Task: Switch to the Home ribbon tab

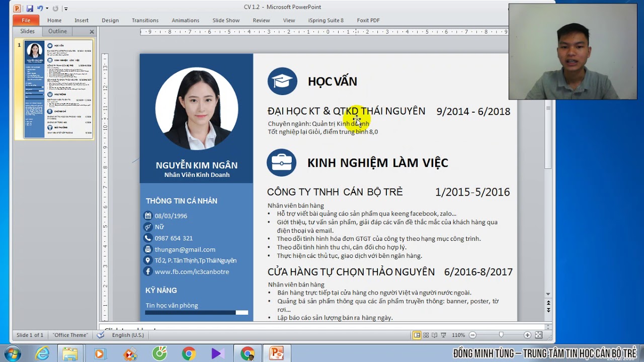Action: pos(54,20)
